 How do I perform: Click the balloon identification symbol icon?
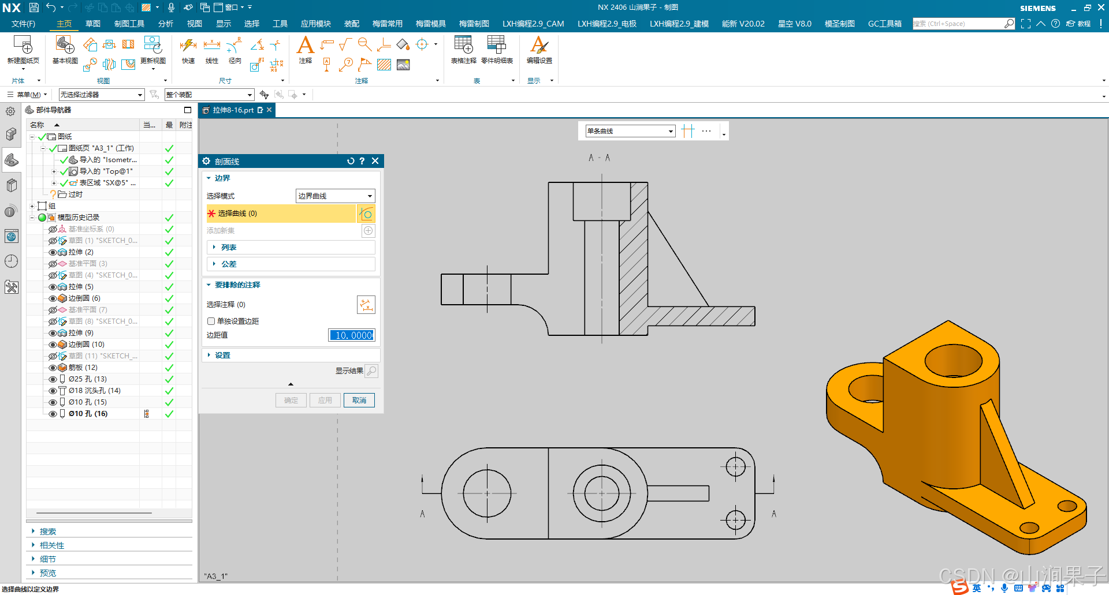[346, 65]
